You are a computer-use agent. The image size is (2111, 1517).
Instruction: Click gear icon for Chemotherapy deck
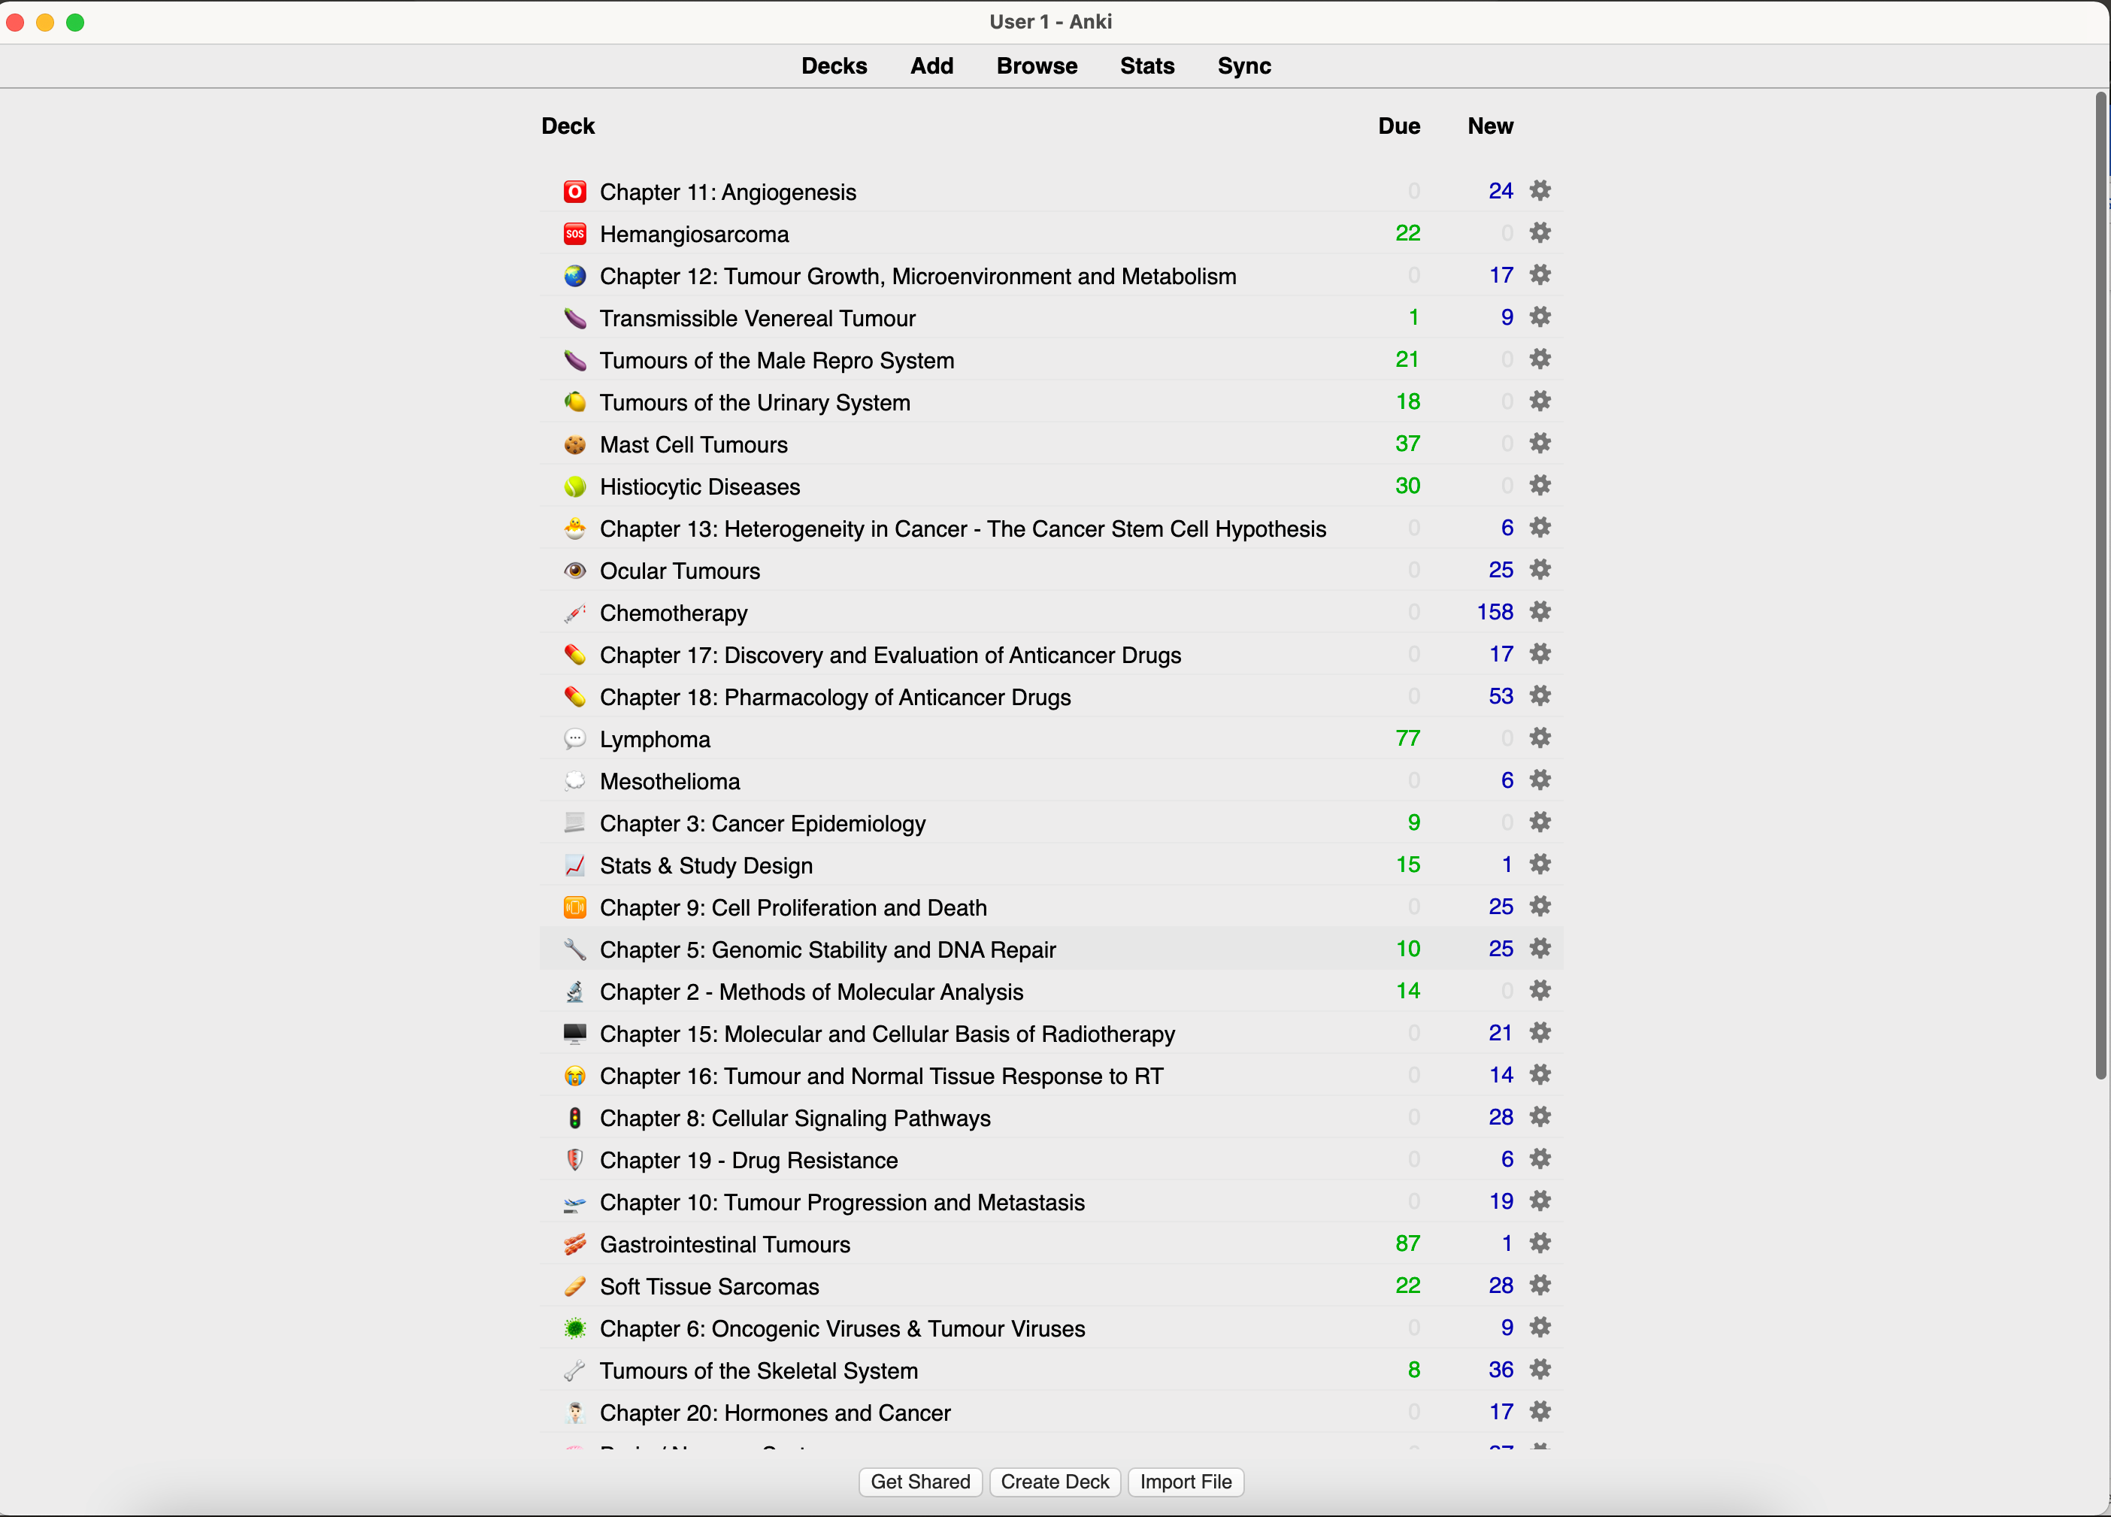tap(1540, 611)
